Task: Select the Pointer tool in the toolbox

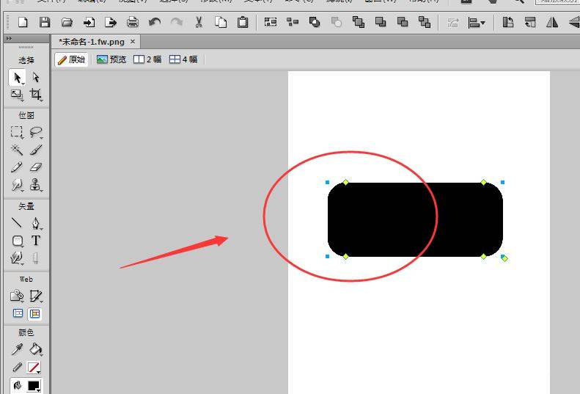Action: pos(17,77)
